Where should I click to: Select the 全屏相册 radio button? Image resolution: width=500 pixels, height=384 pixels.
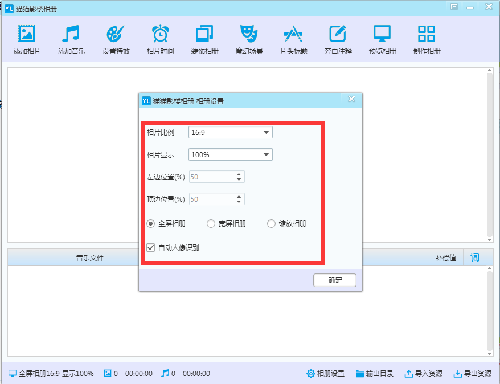[150, 223]
